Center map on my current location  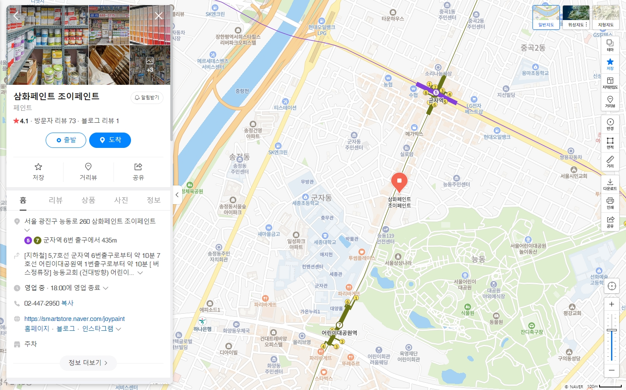coord(611,286)
